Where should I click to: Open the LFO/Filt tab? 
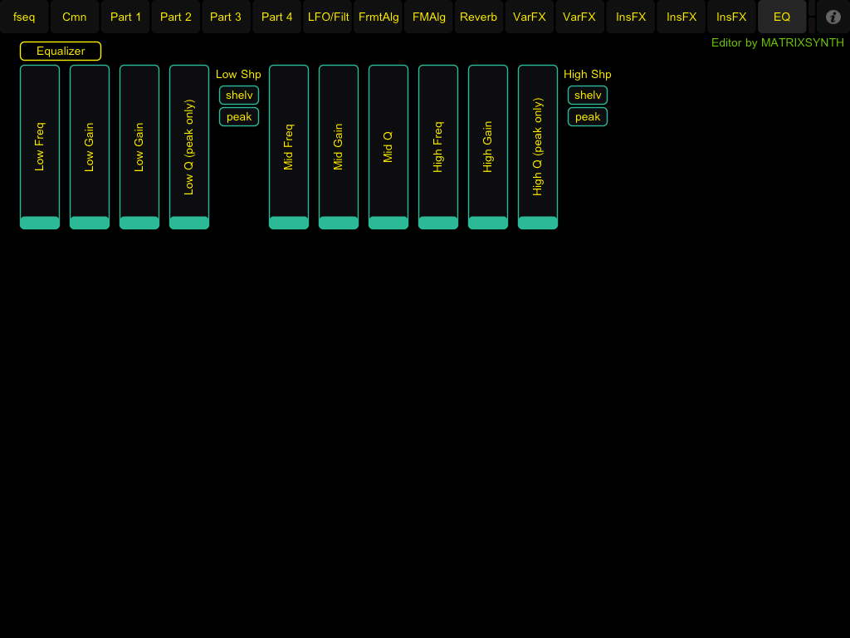328,17
